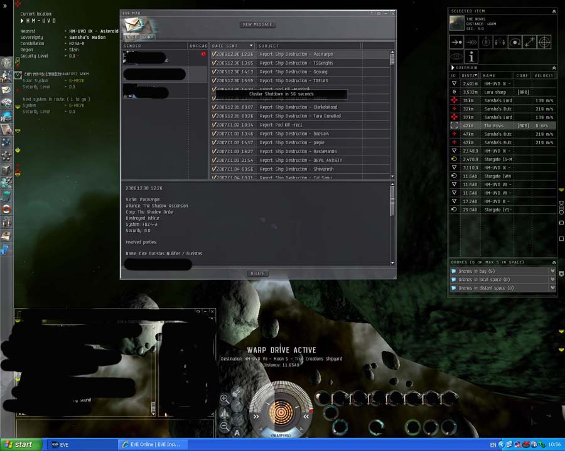This screenshot has height=451, width=565.
Task: Zoom out with the HUD magnifier minus
Action: pos(225,427)
